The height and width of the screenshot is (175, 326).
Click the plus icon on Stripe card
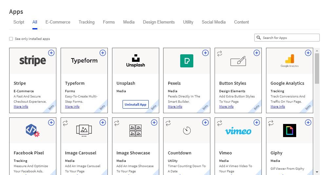(51, 53)
